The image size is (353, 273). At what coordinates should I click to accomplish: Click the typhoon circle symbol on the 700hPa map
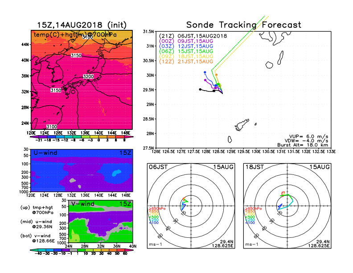tap(73, 92)
